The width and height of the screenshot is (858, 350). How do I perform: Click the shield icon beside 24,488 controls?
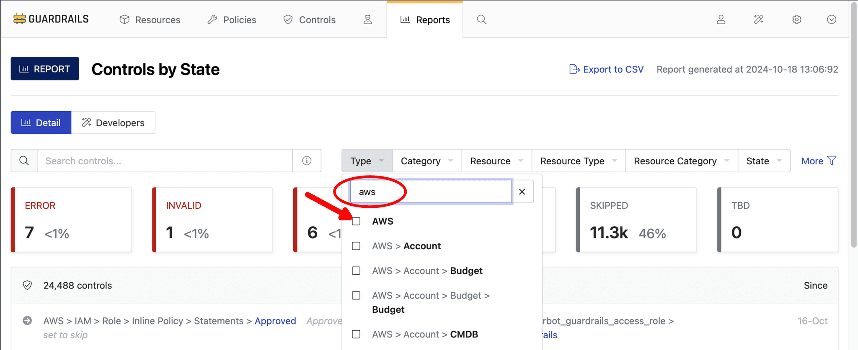coord(28,285)
